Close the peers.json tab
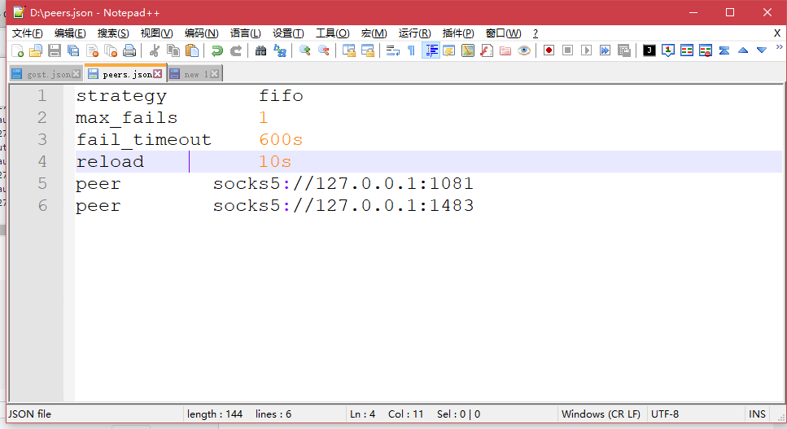Screen dimensions: 787x429 click(158, 74)
